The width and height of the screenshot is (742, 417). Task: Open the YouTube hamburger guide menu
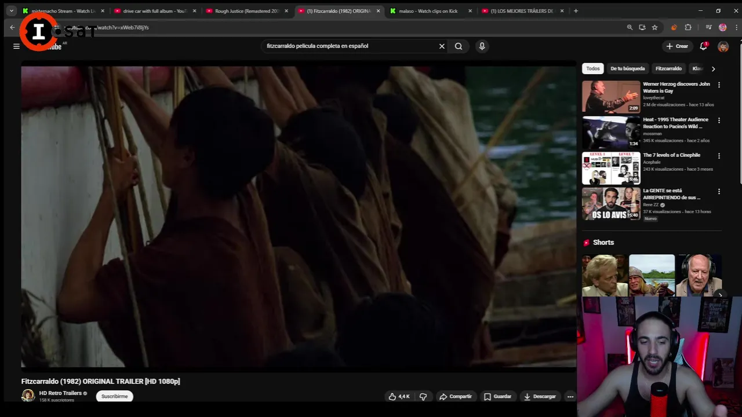point(16,46)
